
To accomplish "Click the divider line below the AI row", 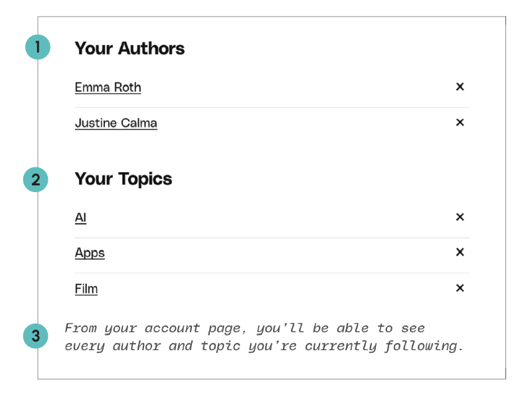I will point(272,237).
